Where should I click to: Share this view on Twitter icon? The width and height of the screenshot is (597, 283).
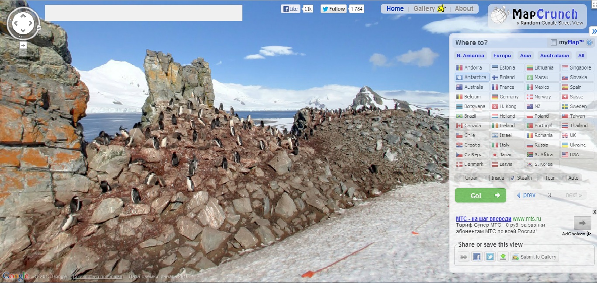click(490, 257)
